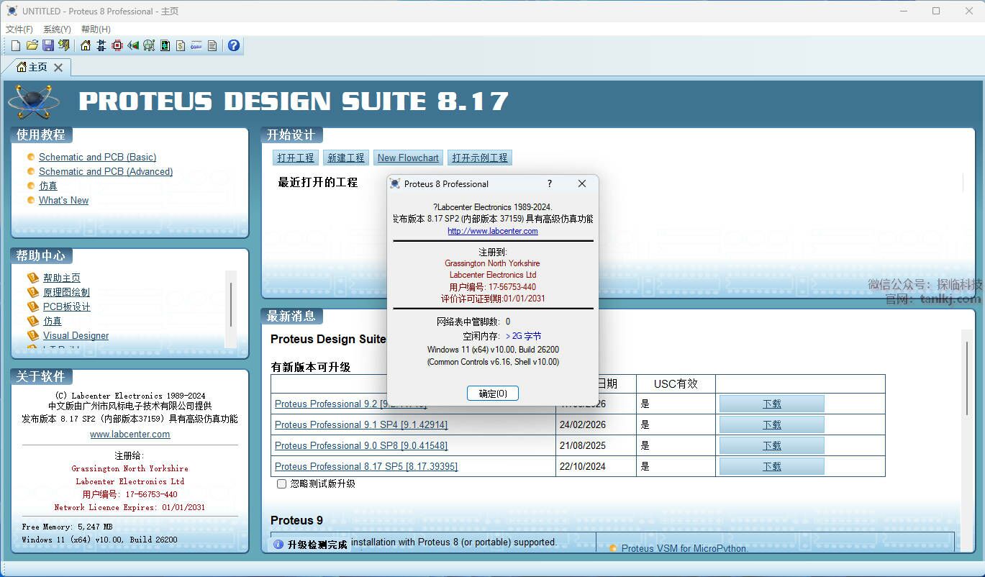This screenshot has height=577, width=985.
Task: Open the Gerber Viewer toolbar icon
Action: (x=149, y=45)
